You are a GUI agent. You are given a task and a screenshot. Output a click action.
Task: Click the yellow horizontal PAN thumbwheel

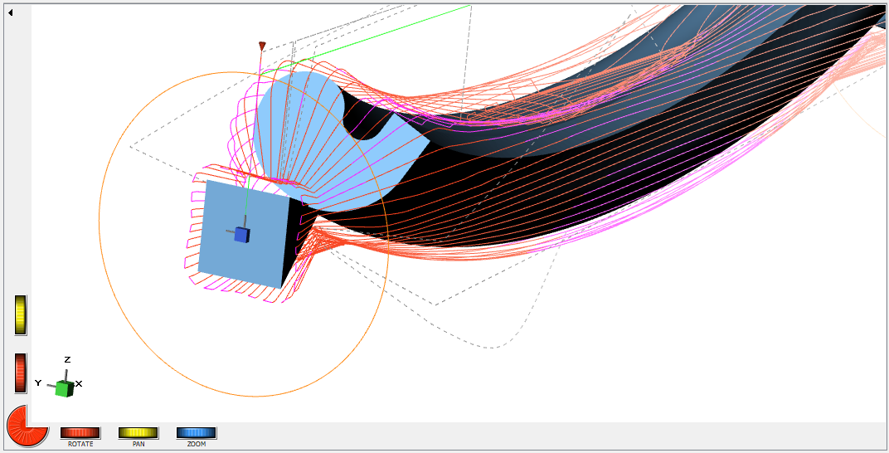click(x=138, y=432)
